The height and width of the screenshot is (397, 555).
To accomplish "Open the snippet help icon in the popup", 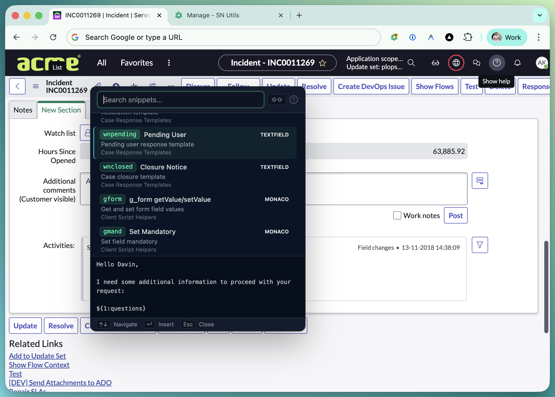I will click(x=294, y=100).
